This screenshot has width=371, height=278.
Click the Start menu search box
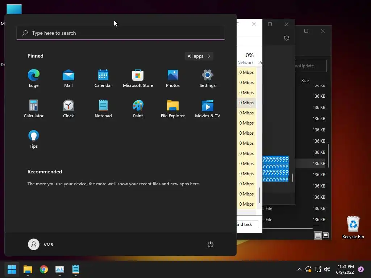[x=121, y=33]
